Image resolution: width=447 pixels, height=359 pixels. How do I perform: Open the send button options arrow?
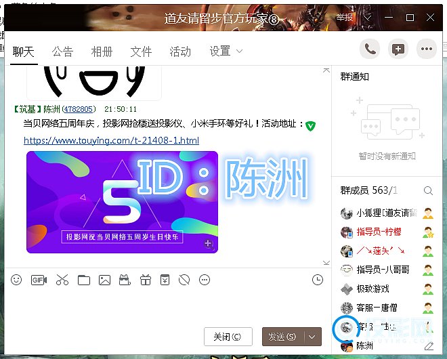[x=312, y=337]
